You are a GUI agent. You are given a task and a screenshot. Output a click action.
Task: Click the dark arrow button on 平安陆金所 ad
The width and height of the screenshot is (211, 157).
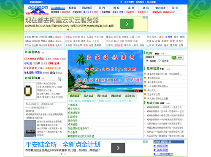point(118,148)
